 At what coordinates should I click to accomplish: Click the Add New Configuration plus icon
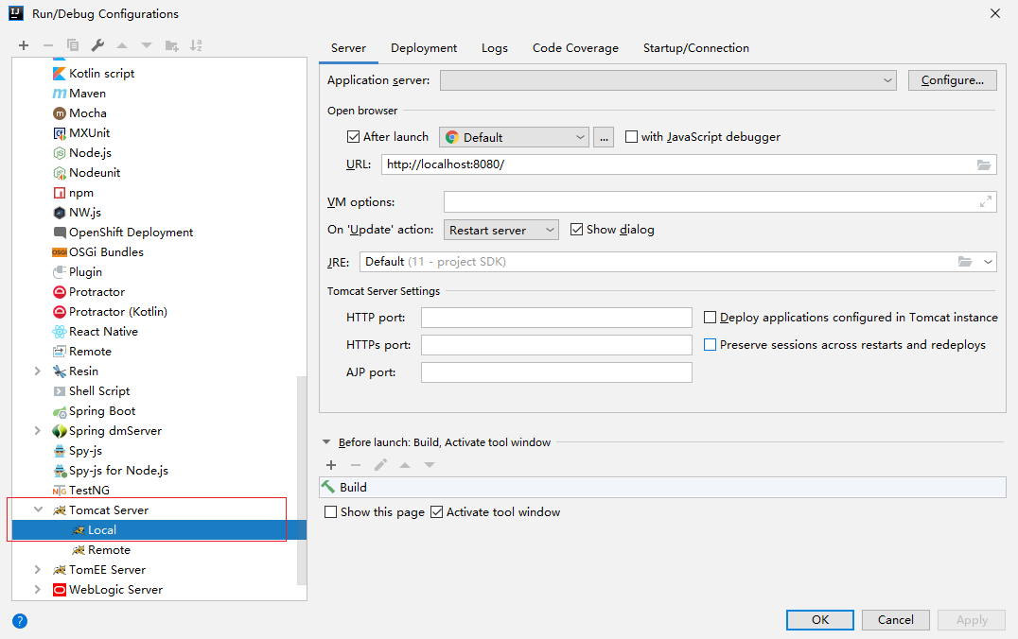click(24, 45)
